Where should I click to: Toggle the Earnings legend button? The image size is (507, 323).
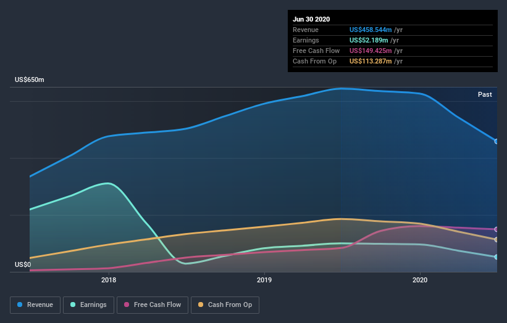88,305
